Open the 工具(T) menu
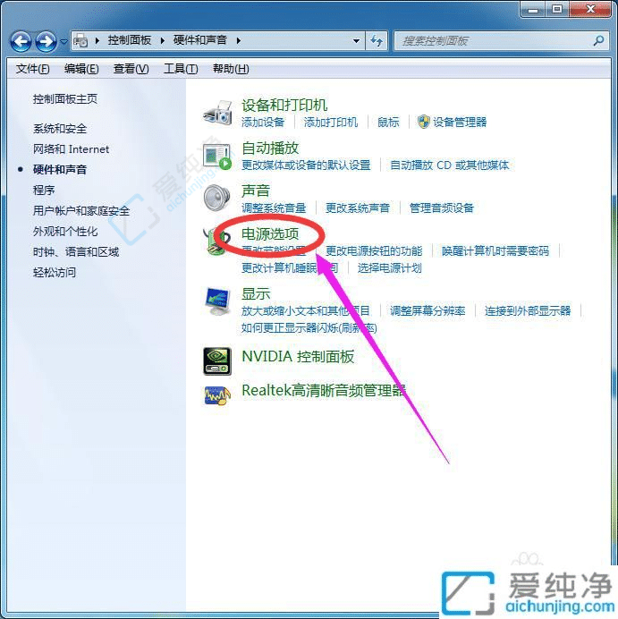Image resolution: width=618 pixels, height=619 pixels. [x=181, y=69]
